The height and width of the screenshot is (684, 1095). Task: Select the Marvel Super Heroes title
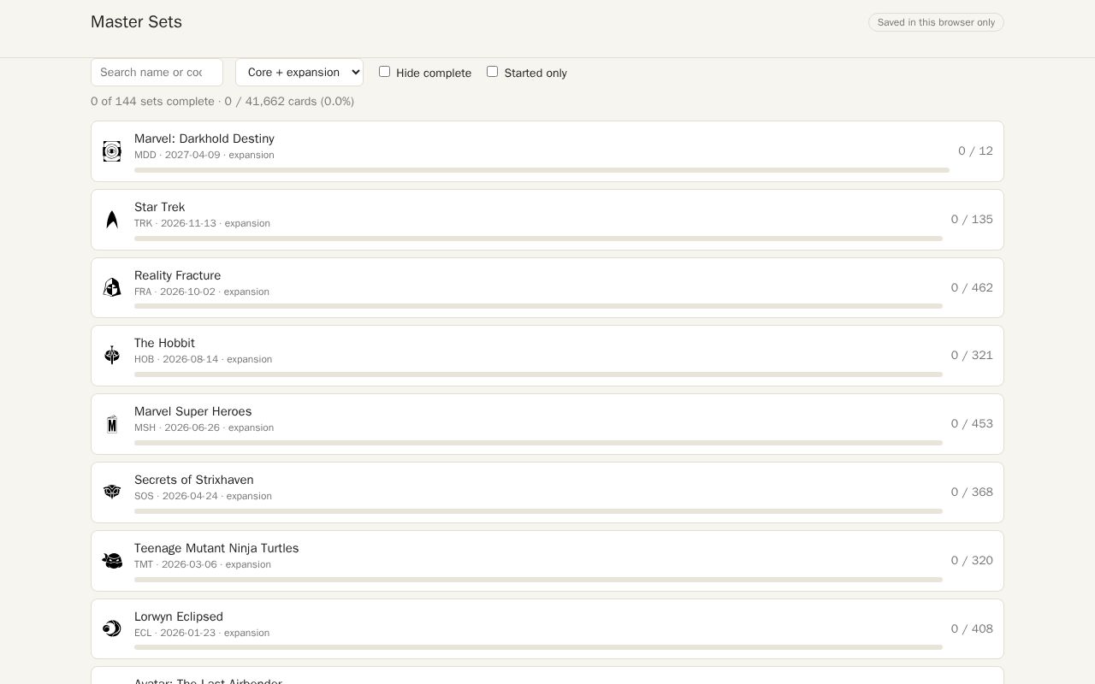click(x=192, y=411)
